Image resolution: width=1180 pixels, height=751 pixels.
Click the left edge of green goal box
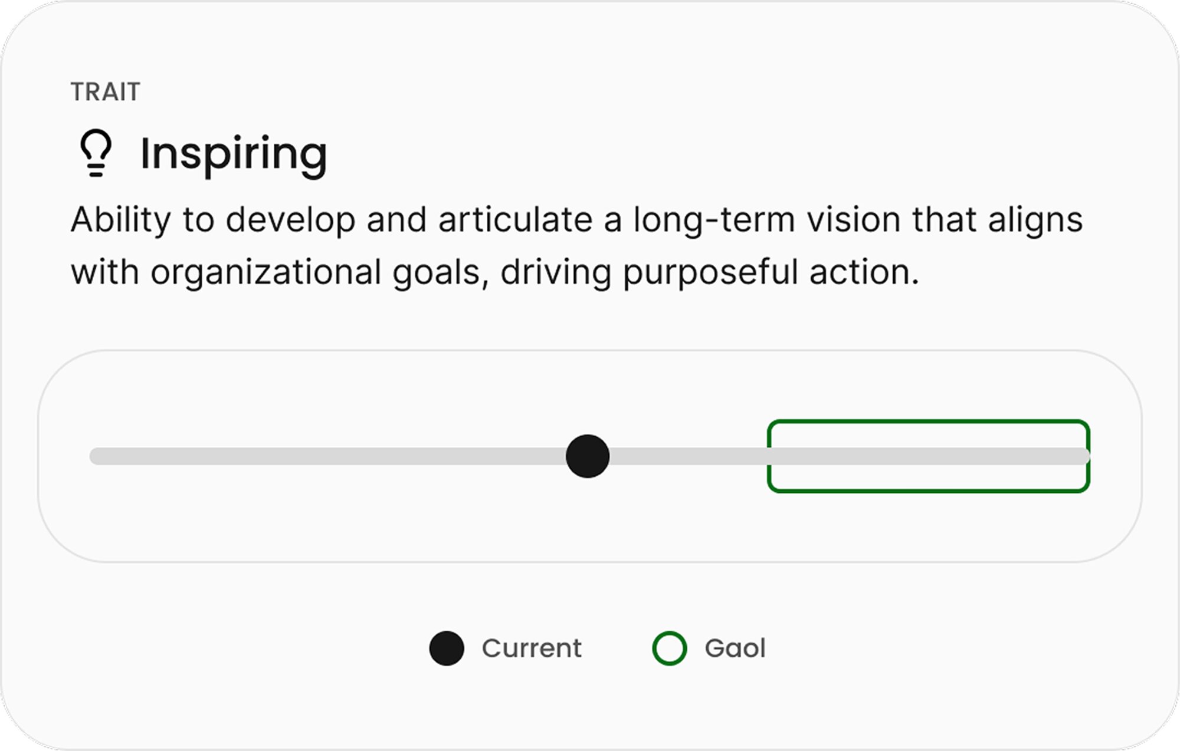769,456
